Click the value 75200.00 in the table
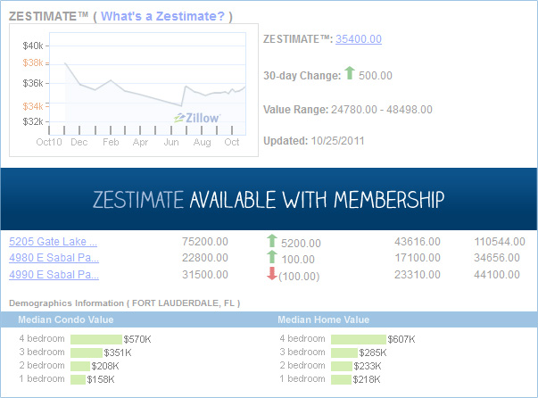 pyautogui.click(x=205, y=242)
